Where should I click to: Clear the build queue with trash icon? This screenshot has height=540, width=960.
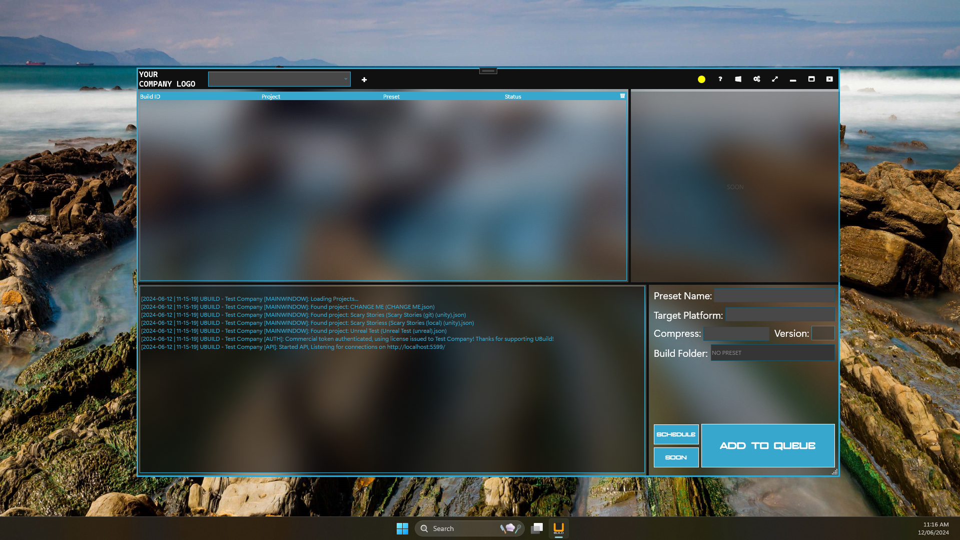click(x=622, y=96)
